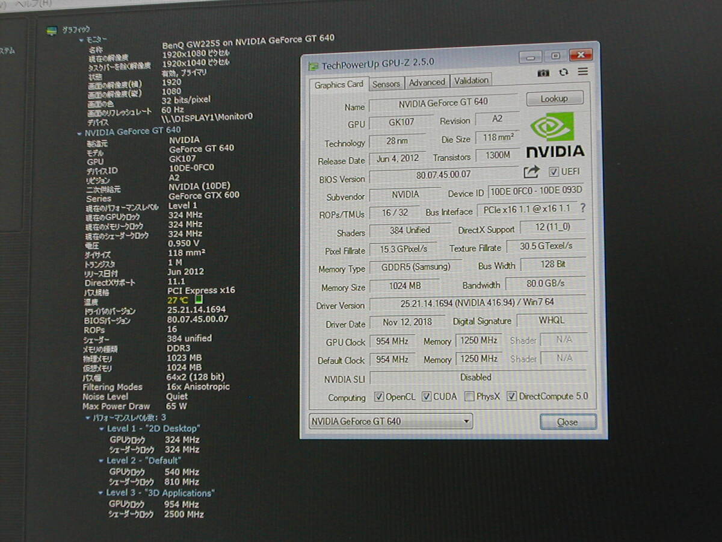This screenshot has width=722, height=542.
Task: Toggle the DirectCompute 5.0 checkbox
Action: tap(512, 396)
